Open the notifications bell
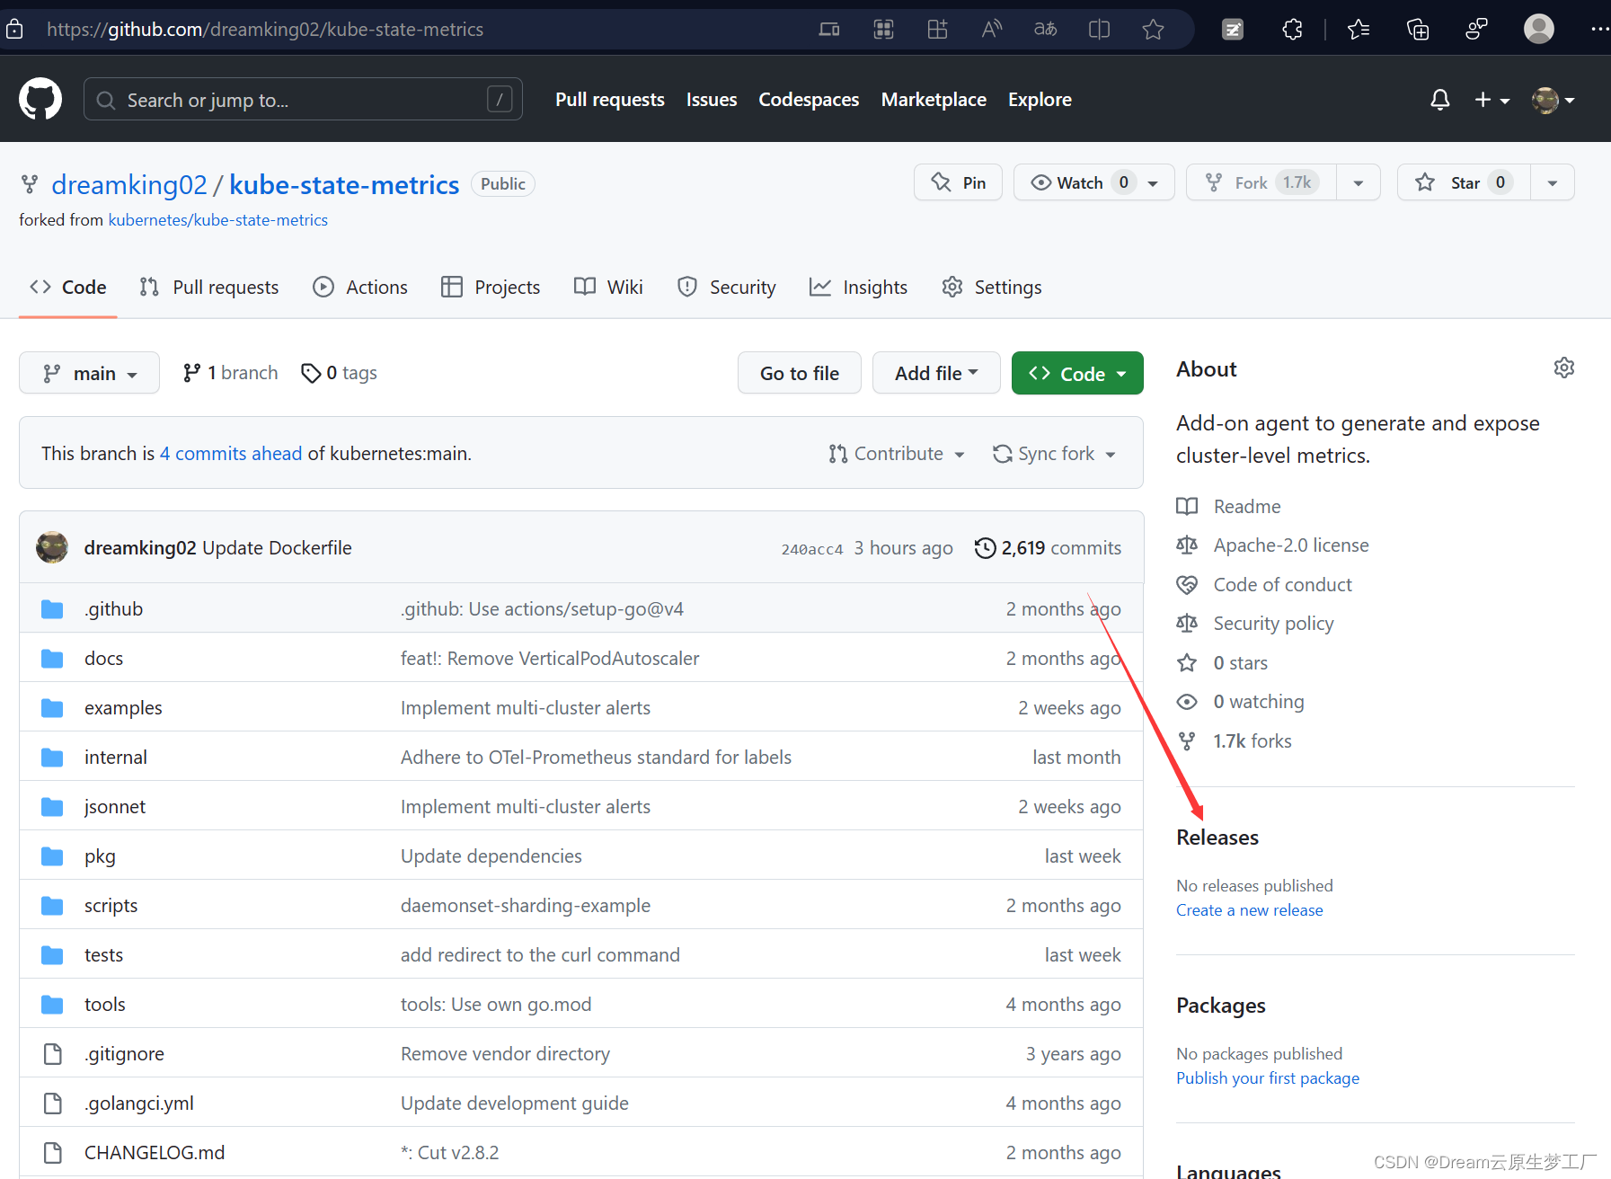Viewport: 1611px width, 1179px height. pos(1439,100)
